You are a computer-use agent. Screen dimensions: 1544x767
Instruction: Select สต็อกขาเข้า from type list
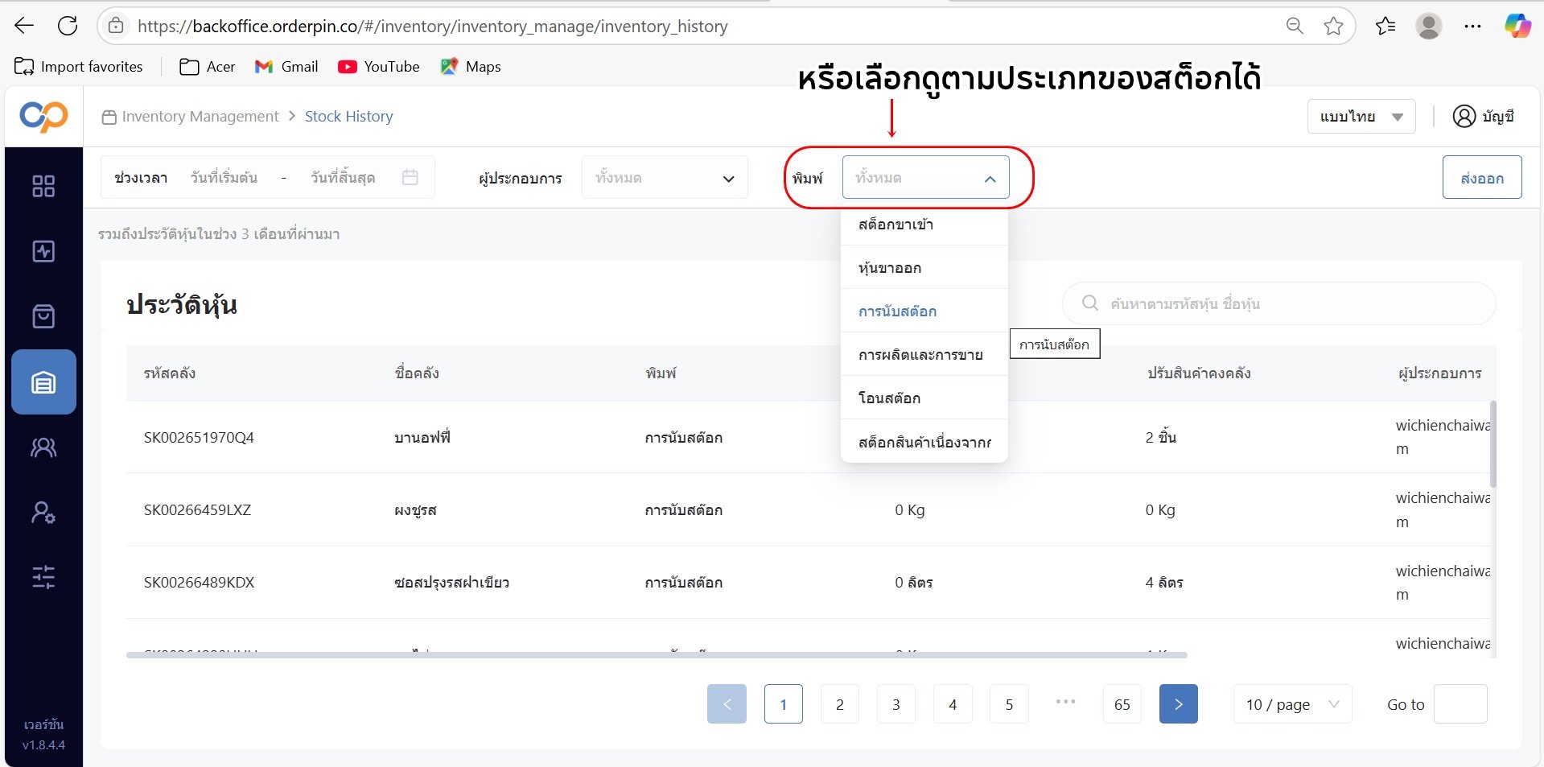[x=924, y=225]
